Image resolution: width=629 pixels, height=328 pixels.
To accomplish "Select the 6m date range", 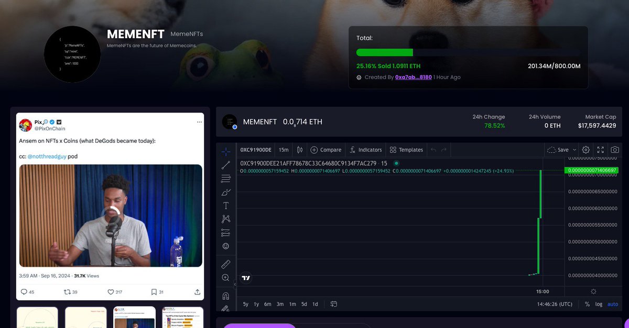I will pos(268,304).
